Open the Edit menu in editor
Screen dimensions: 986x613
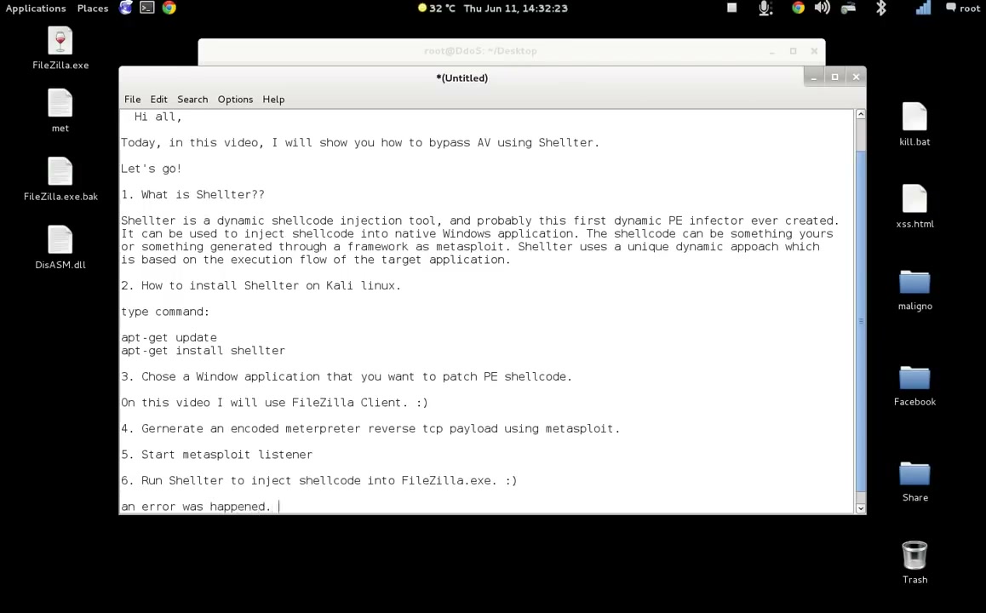click(x=158, y=100)
